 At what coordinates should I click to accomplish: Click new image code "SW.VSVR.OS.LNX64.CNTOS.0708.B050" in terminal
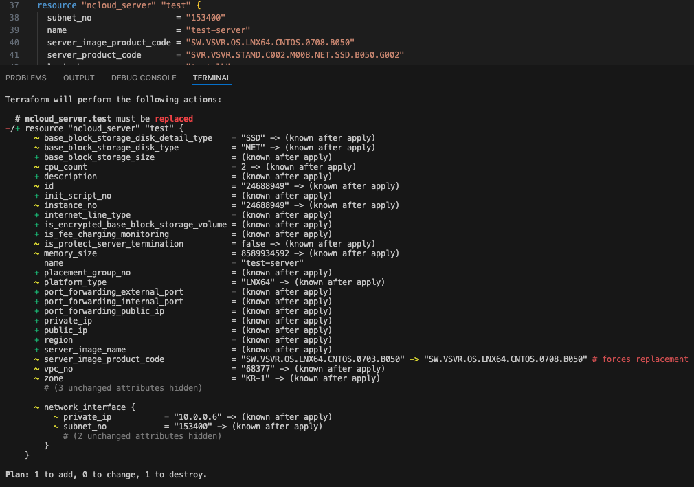[x=506, y=359]
